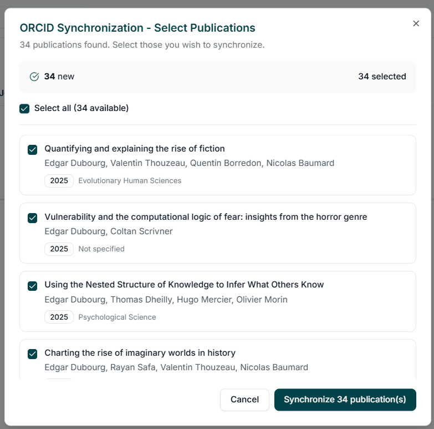Click the checkmark circle icon beside 34 new

tap(34, 77)
